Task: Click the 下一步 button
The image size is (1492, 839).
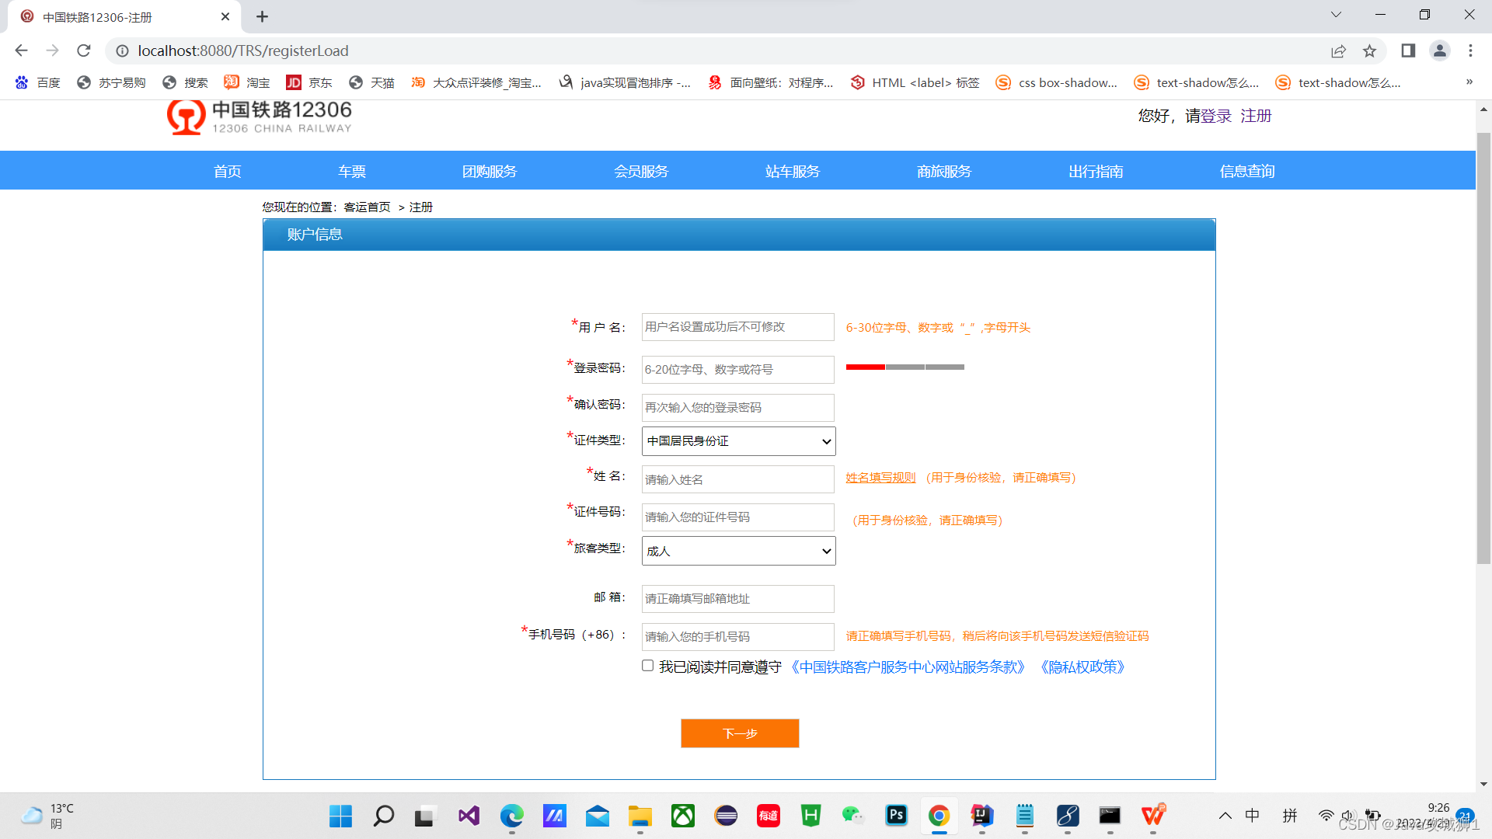Action: tap(739, 733)
